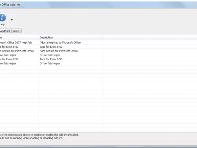
Task: Click first Tabs for Excel 8.50 description cell
Action: [51, 47]
